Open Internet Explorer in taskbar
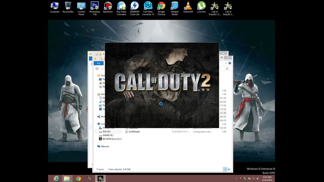The width and height of the screenshot is (324, 182). click(x=56, y=178)
